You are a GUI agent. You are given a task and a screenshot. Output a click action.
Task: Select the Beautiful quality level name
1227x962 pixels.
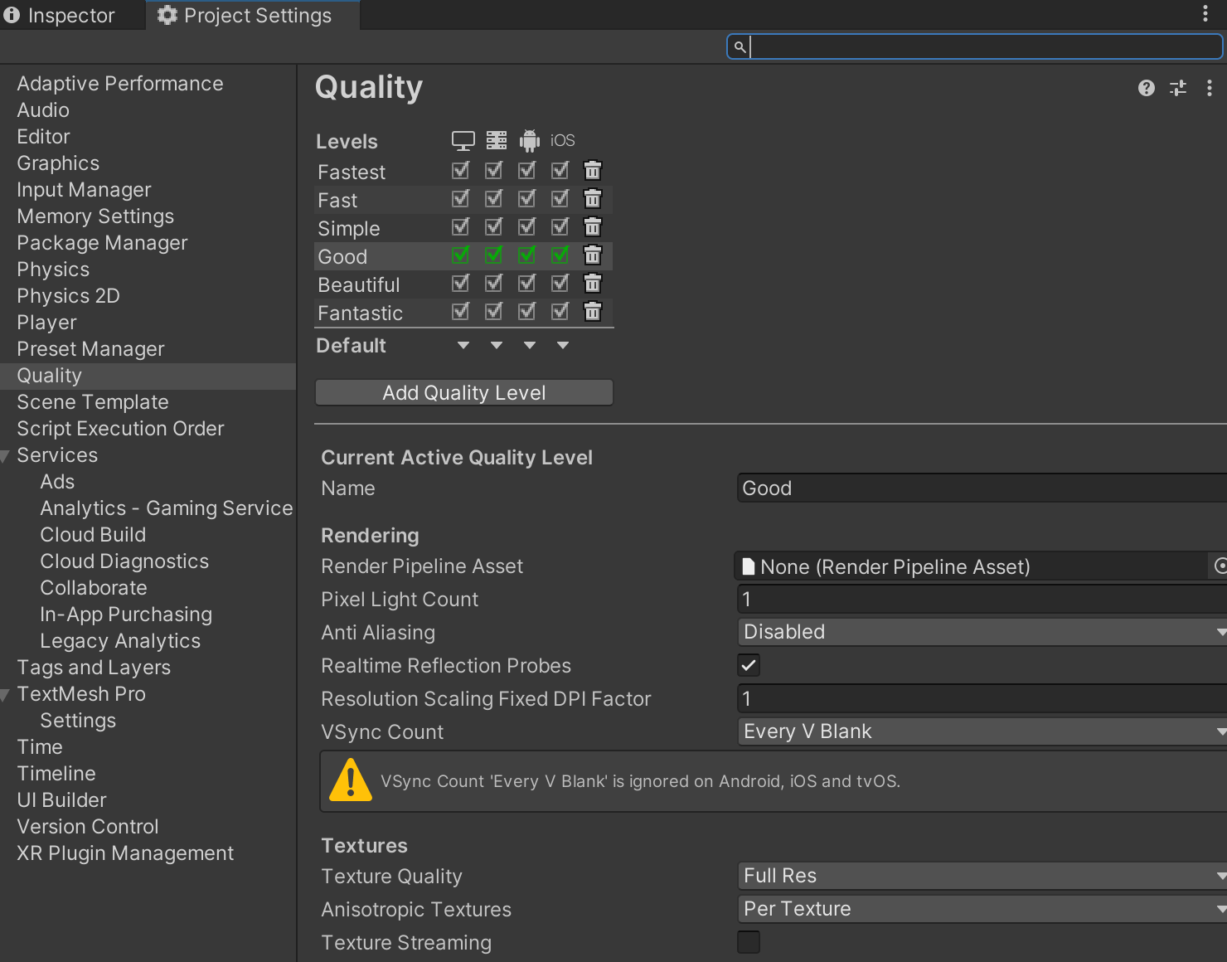[x=359, y=284]
